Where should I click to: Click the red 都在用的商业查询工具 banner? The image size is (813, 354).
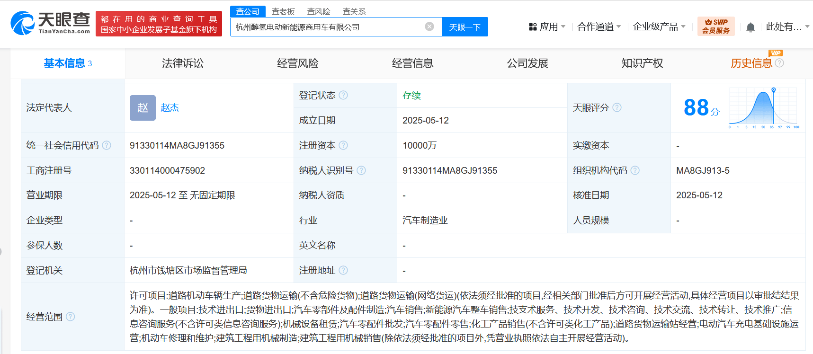tap(159, 24)
